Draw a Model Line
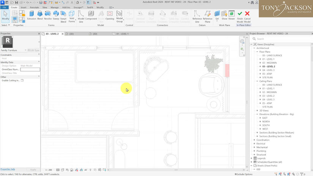Viewport: 313px width, 176px height. point(81,17)
